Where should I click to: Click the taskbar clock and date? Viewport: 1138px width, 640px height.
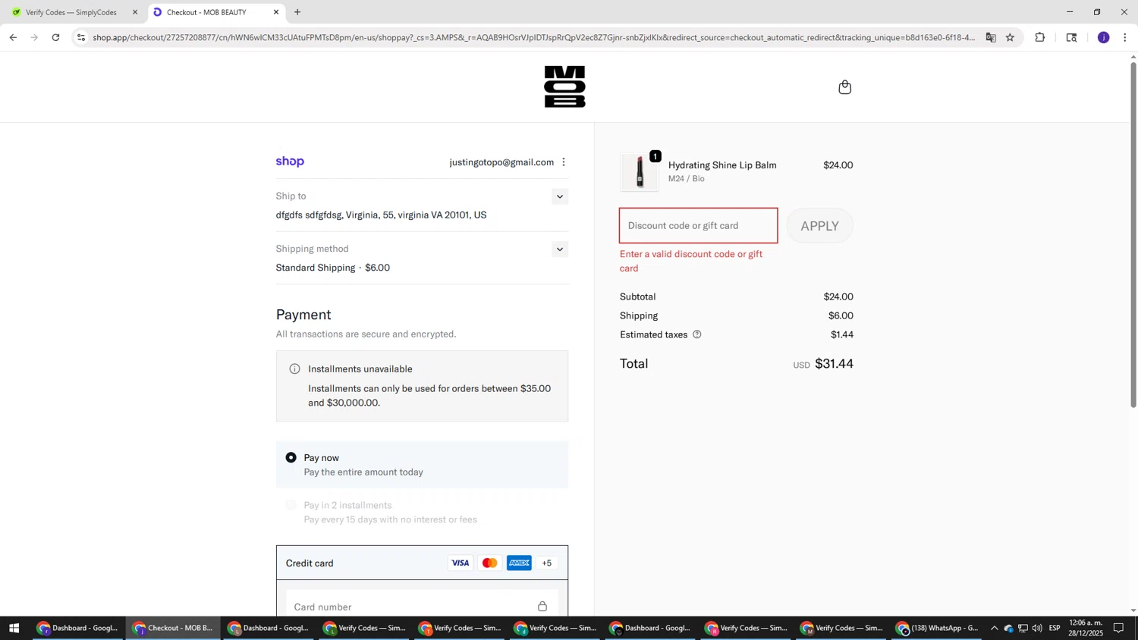(1086, 628)
